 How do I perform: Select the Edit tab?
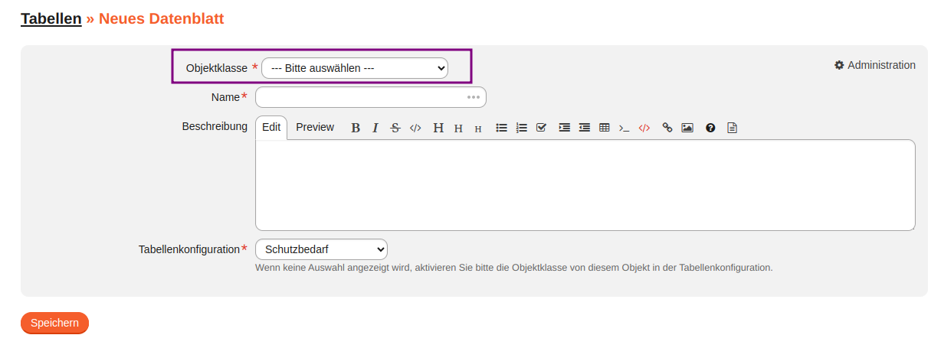point(271,127)
